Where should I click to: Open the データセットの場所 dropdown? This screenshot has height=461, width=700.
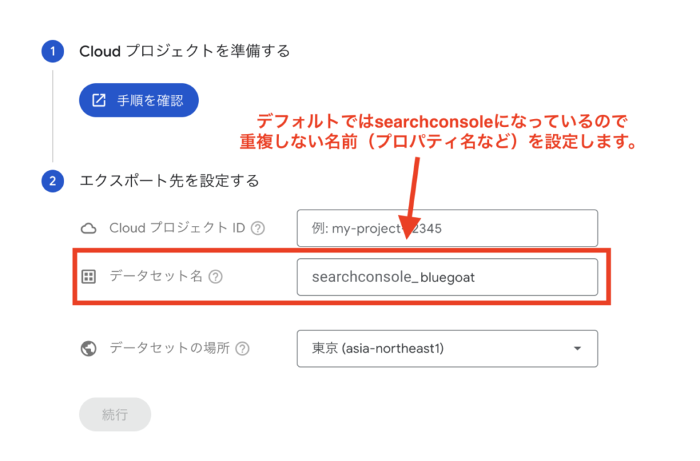tap(447, 348)
